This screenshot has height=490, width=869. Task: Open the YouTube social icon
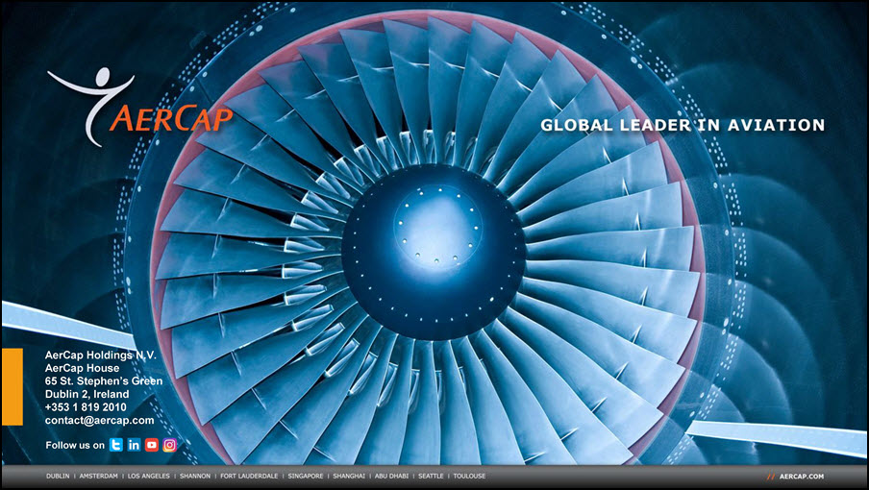(152, 445)
